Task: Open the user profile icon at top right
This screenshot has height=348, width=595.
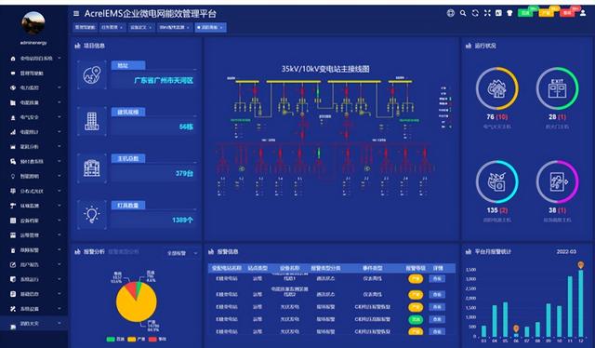Action: [x=583, y=13]
